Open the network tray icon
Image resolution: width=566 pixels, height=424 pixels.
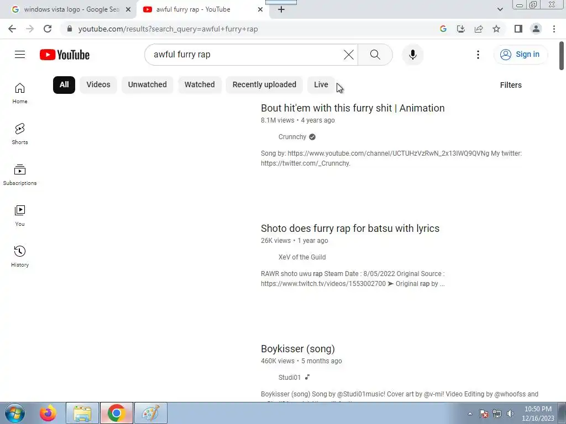[x=497, y=414]
